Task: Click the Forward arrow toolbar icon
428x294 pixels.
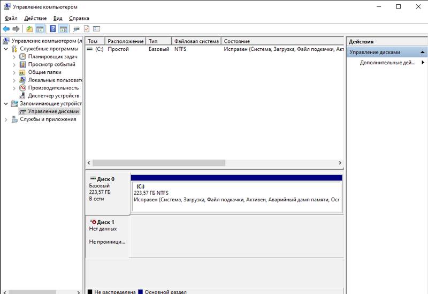Action: click(x=16, y=29)
